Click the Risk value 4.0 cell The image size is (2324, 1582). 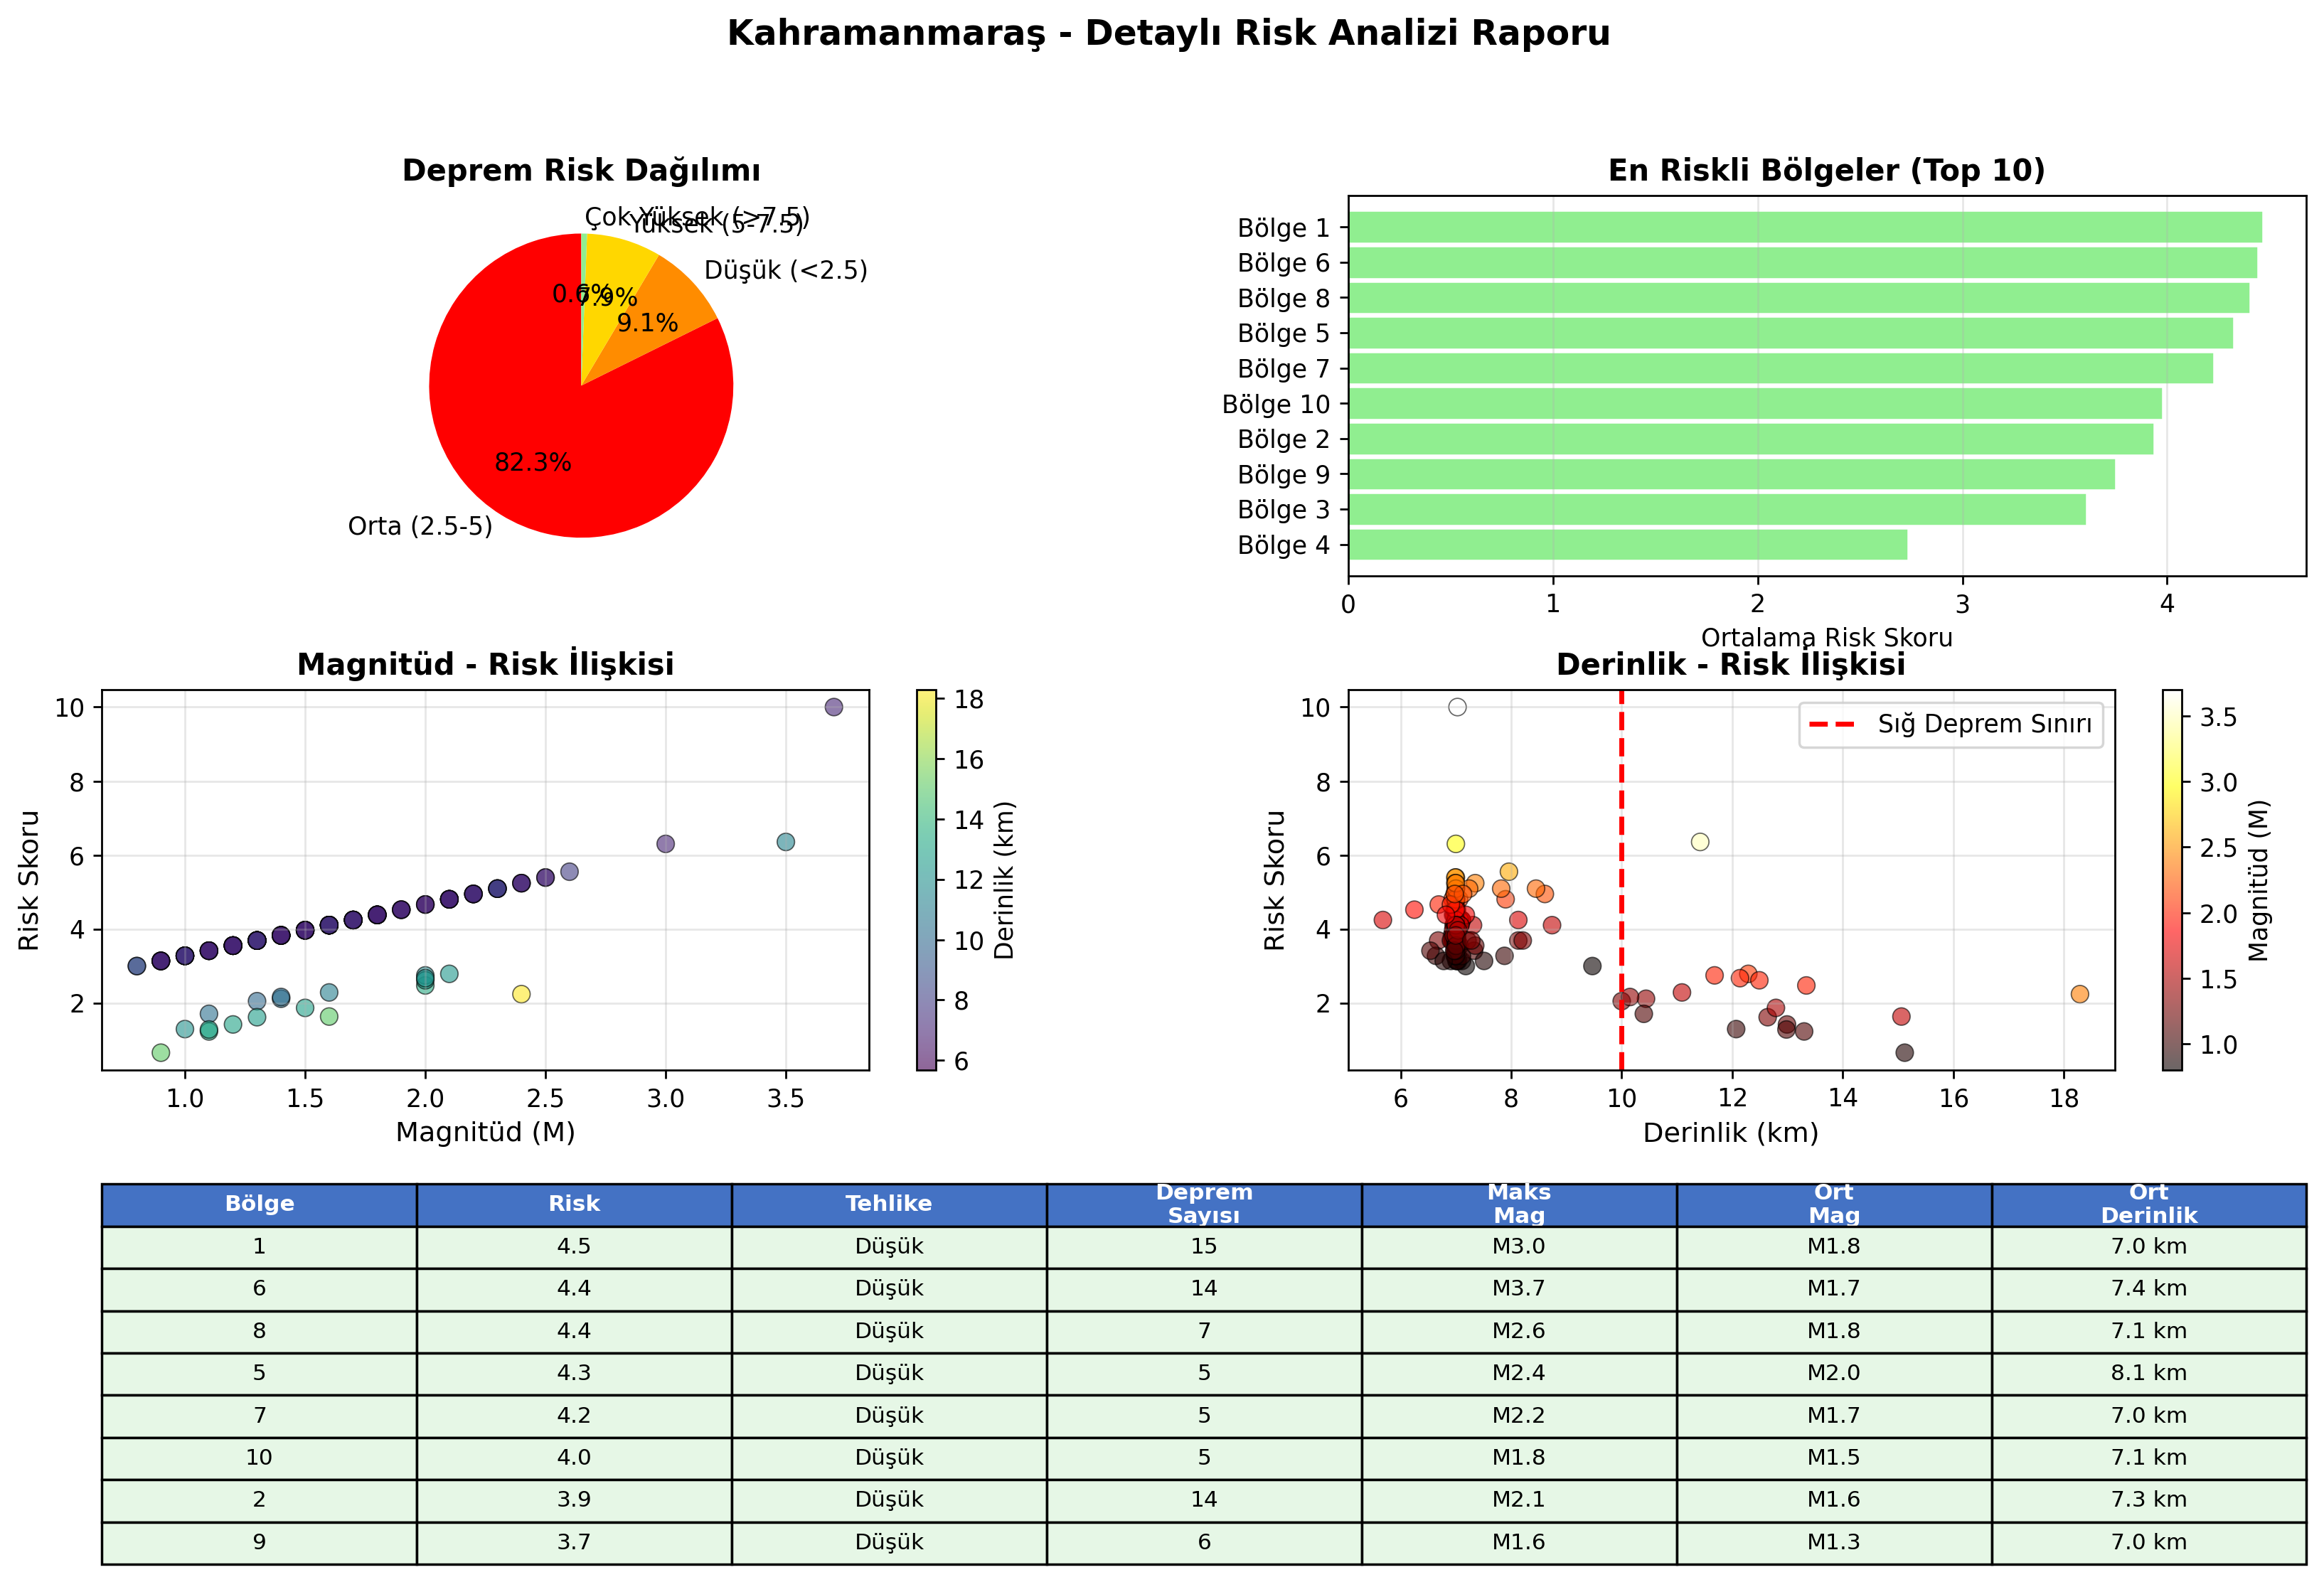click(574, 1458)
